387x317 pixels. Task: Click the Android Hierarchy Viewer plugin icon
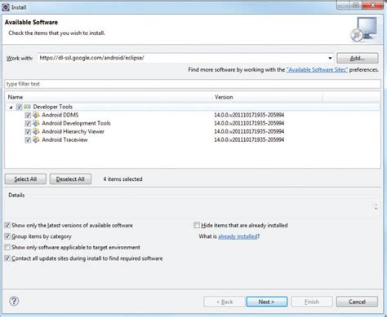click(x=36, y=131)
